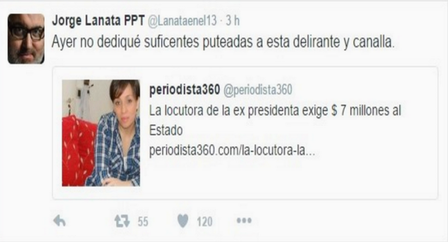
Task: Click the periodista360 bold account name
Action: click(185, 89)
